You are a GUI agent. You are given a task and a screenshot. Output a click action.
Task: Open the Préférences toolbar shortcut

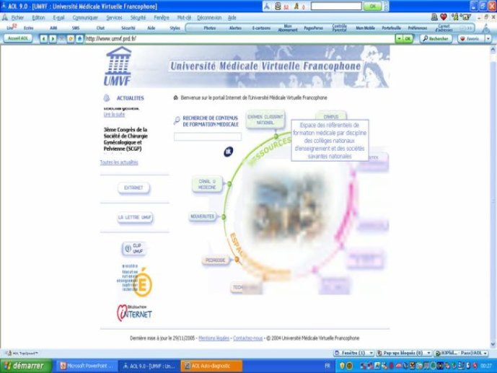tap(418, 28)
